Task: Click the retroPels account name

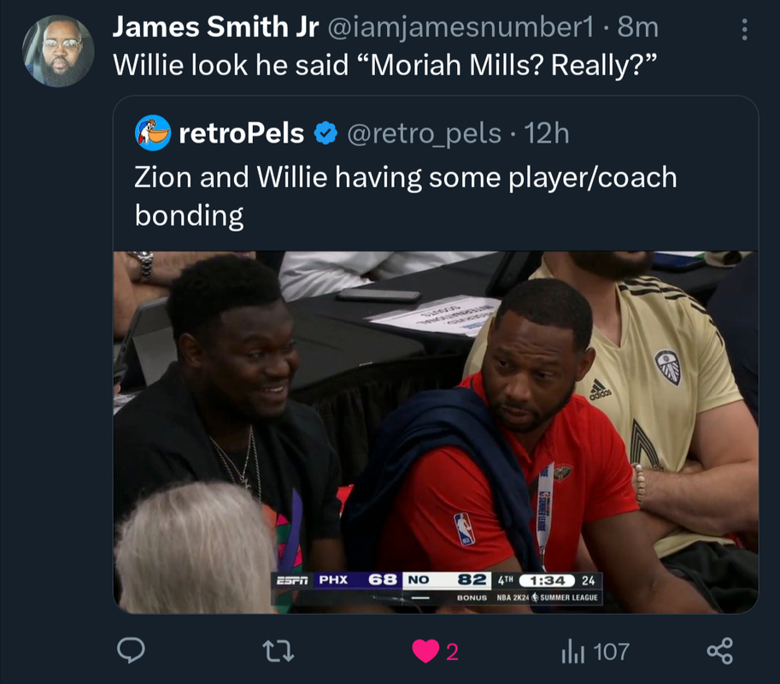Action: point(241,133)
